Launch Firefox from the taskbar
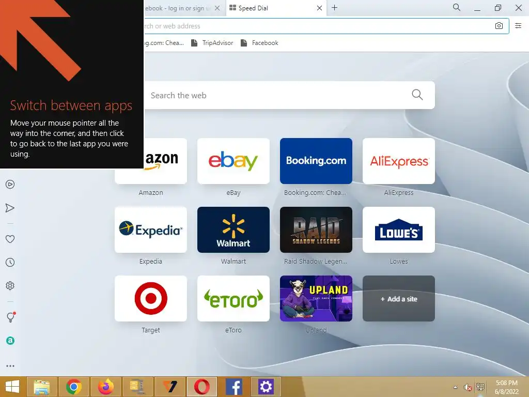 tap(105, 387)
